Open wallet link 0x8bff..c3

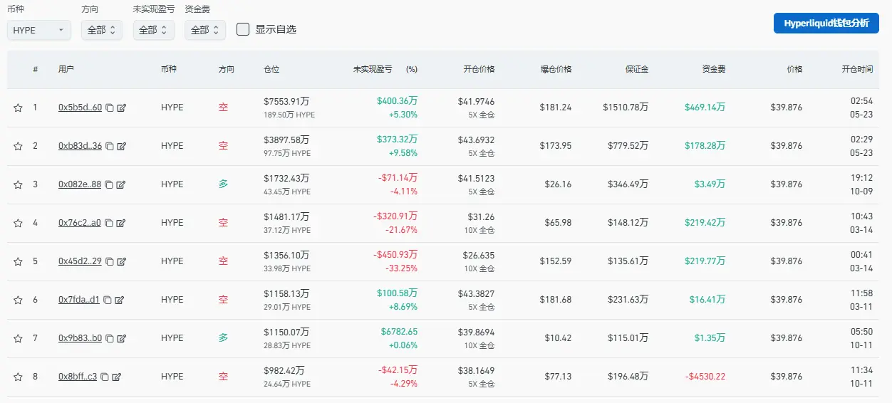point(78,377)
